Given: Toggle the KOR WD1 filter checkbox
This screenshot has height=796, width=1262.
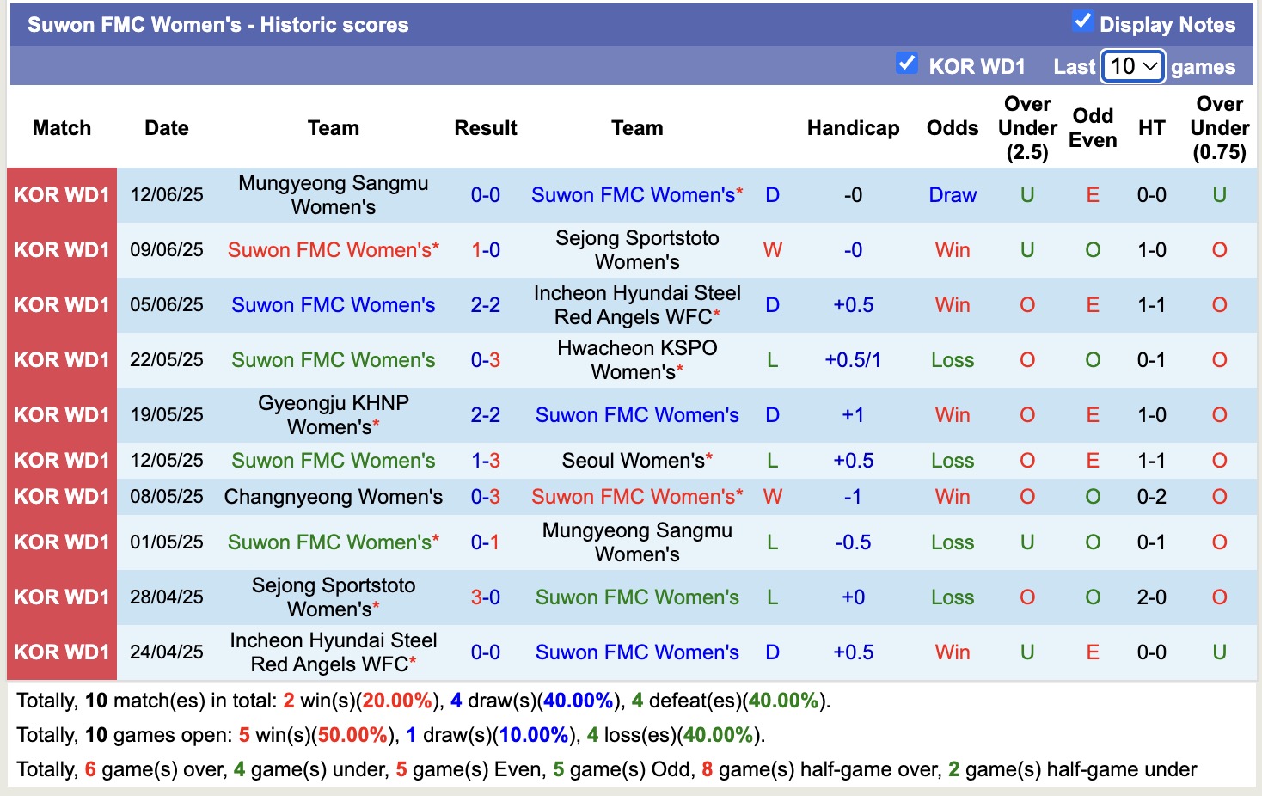Looking at the screenshot, I should tap(907, 62).
